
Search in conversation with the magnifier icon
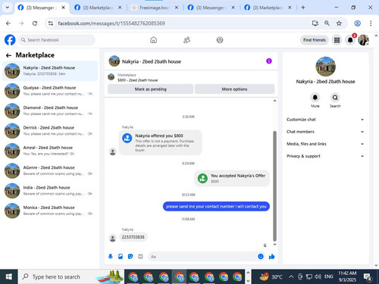[335, 98]
